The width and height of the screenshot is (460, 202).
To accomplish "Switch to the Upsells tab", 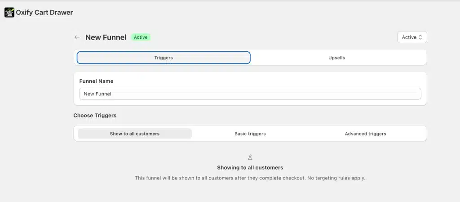I will 336,58.
